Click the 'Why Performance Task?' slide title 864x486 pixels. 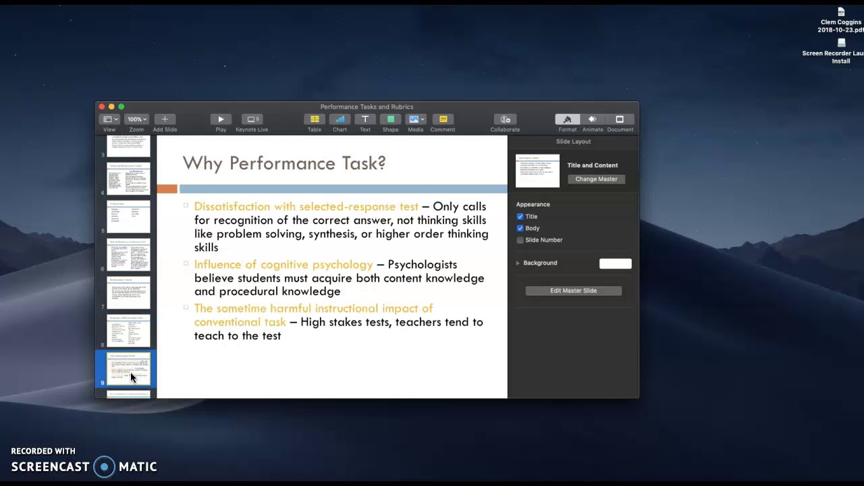pos(284,163)
